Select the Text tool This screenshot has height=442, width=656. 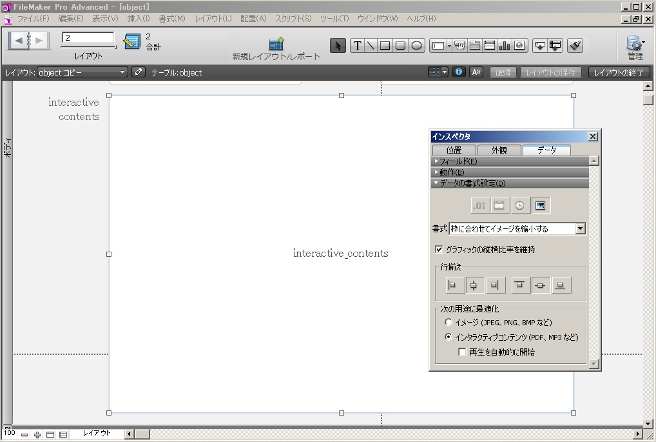pos(358,45)
